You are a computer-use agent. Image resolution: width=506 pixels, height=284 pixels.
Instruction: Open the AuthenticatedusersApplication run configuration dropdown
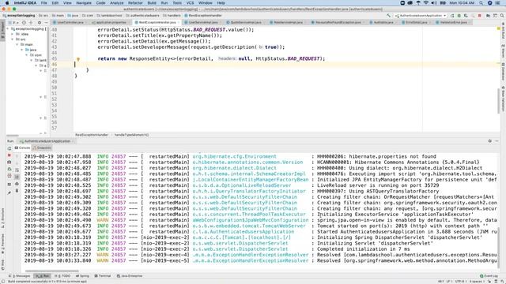click(421, 16)
